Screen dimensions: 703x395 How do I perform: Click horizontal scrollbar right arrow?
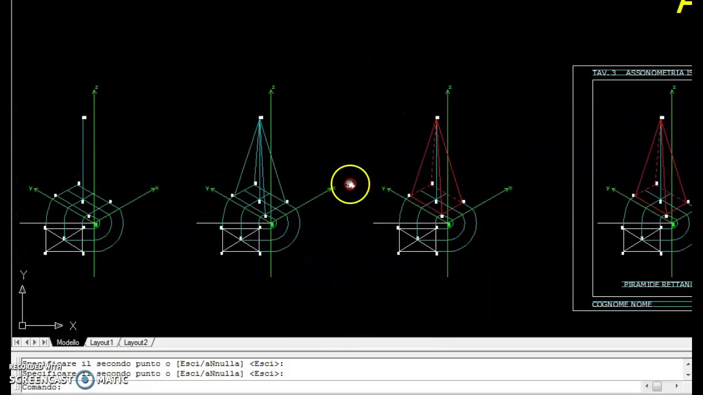point(677,386)
